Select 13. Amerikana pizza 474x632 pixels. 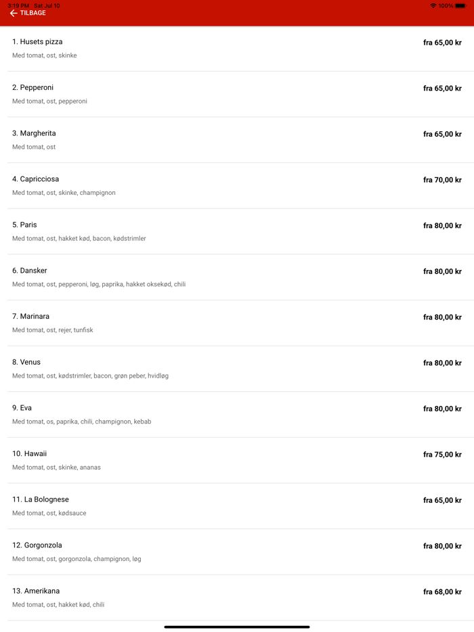[36, 591]
